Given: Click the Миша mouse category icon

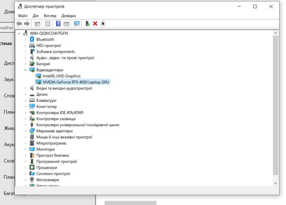Looking at the screenshot, I should click(32, 137).
